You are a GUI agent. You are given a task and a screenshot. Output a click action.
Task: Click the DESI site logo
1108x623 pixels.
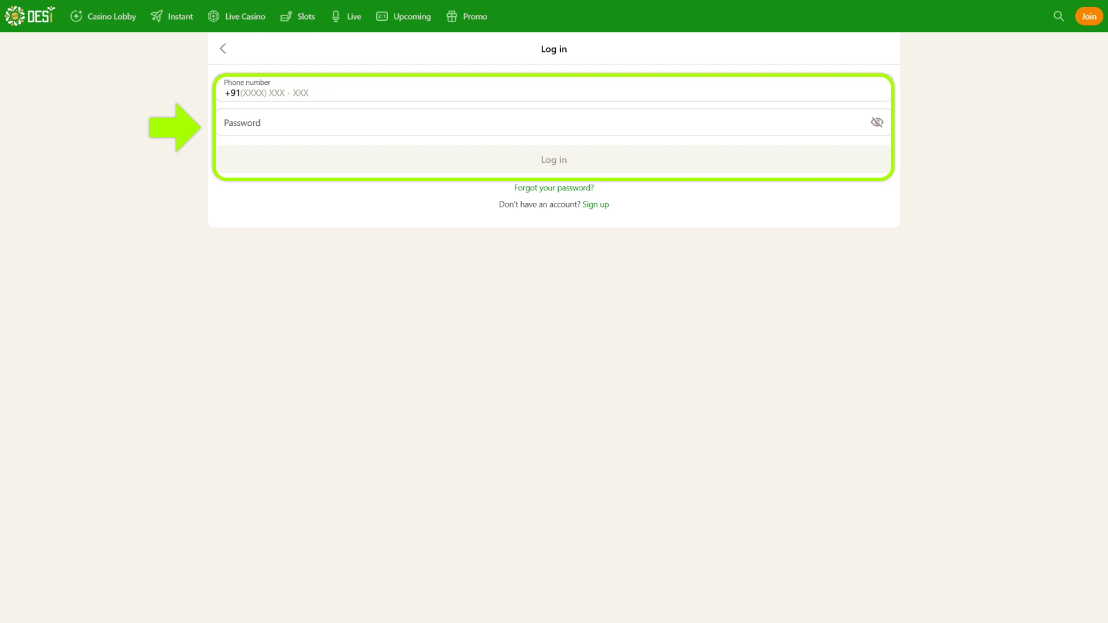coord(29,16)
